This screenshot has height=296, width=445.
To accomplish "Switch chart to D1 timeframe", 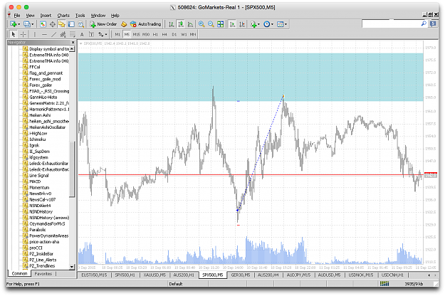I will [x=174, y=34].
